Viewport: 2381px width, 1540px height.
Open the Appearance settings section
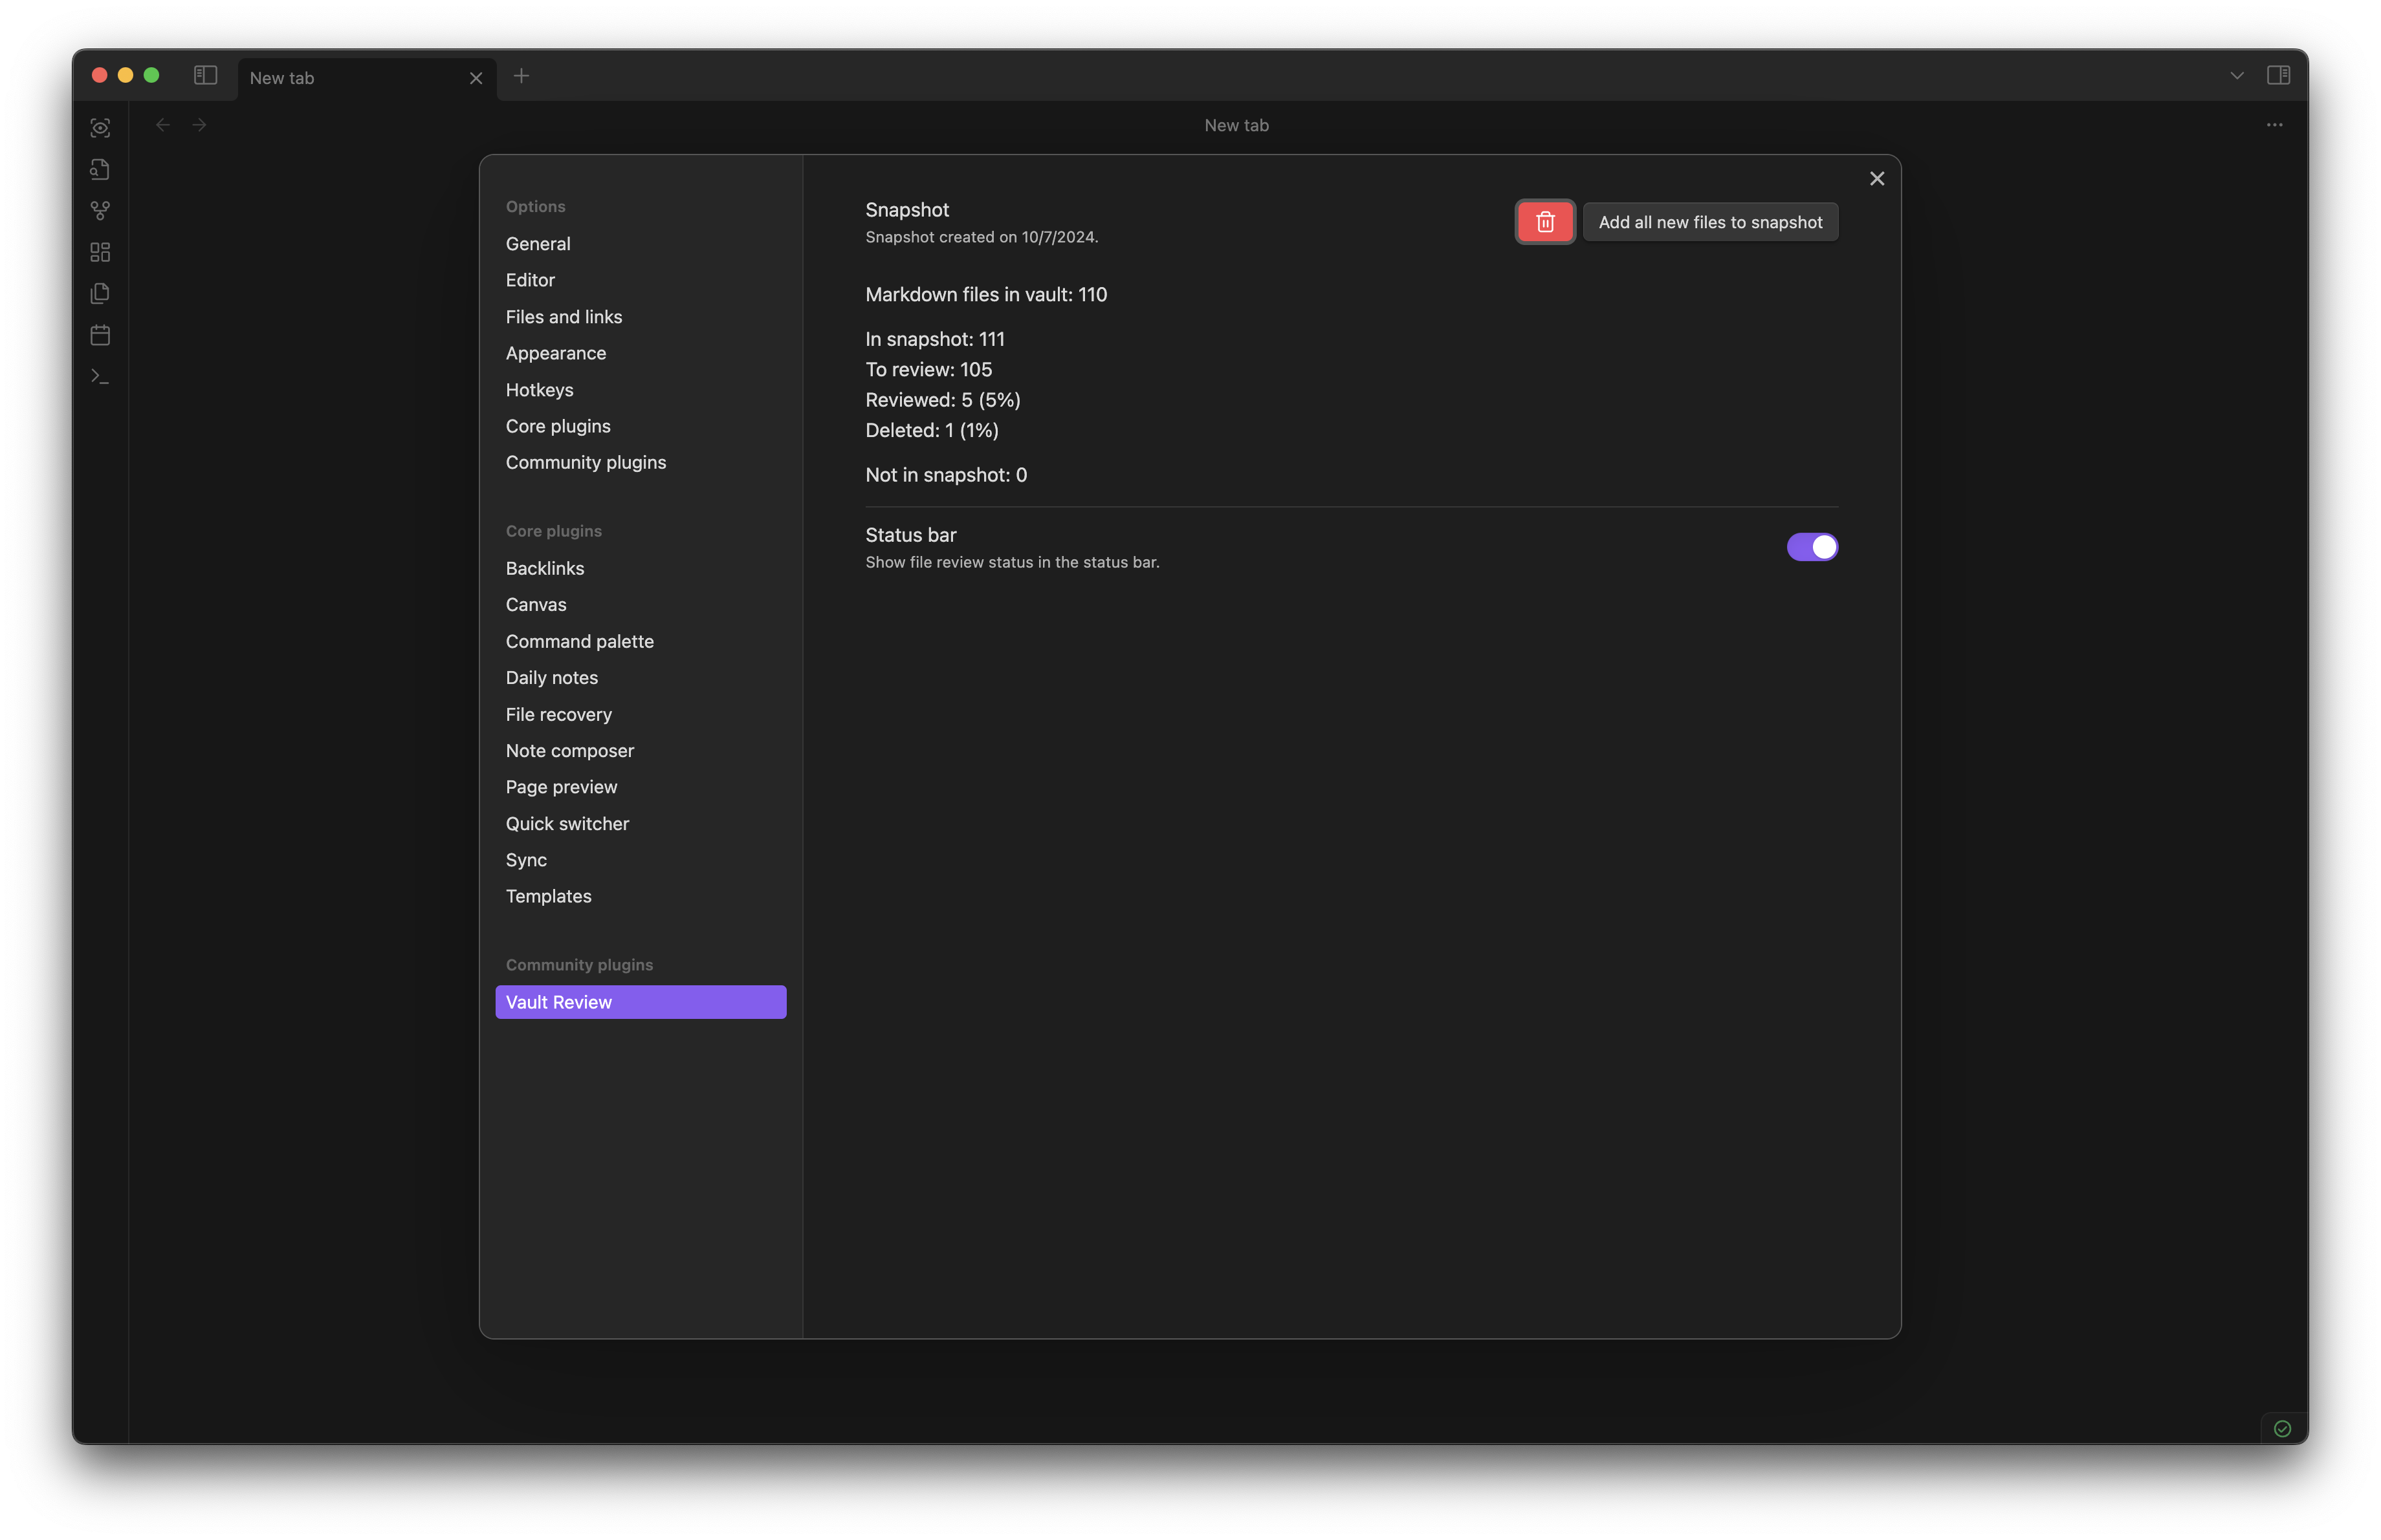pos(555,353)
